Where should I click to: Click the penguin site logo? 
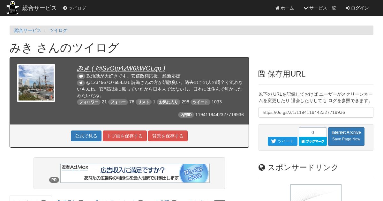[13, 8]
